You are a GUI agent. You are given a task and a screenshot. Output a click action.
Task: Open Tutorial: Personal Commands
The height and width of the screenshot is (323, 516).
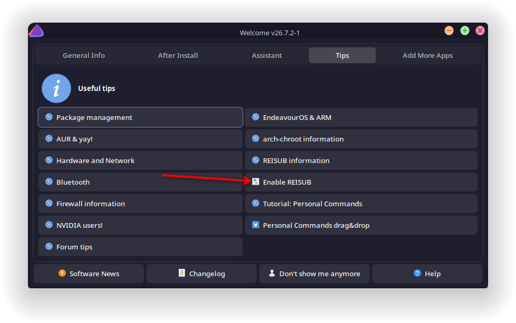point(362,204)
